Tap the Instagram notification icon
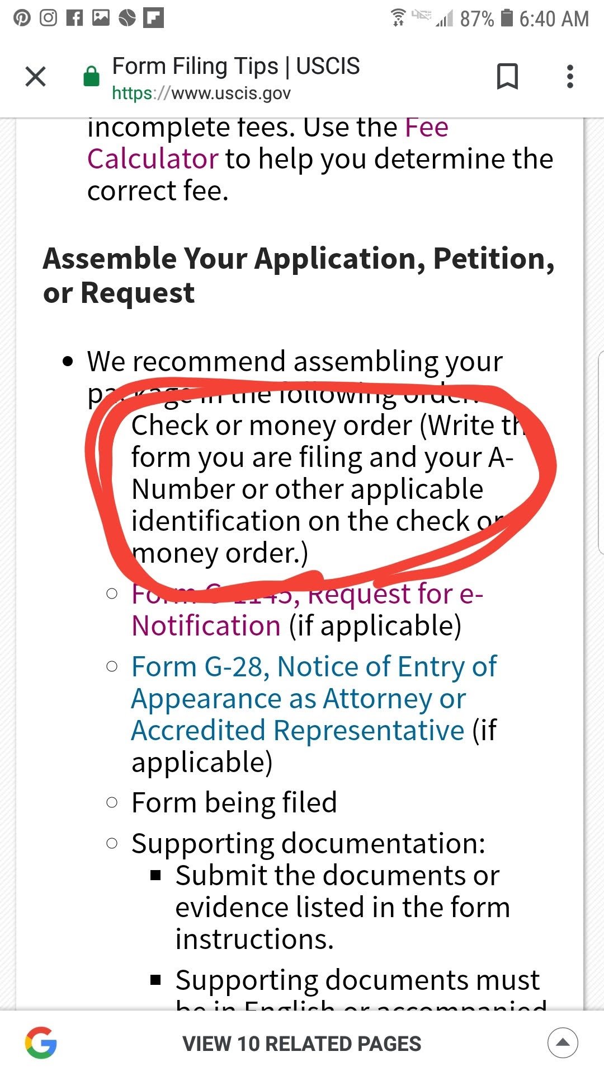The height and width of the screenshot is (1075, 604). (48, 18)
